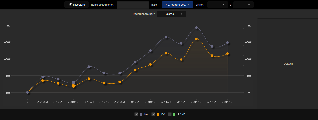Click the Net legend label

146,115
